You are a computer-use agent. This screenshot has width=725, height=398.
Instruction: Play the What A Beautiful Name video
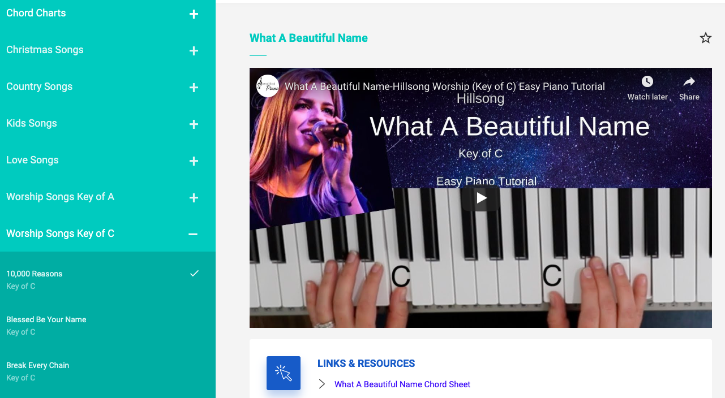[x=481, y=198]
